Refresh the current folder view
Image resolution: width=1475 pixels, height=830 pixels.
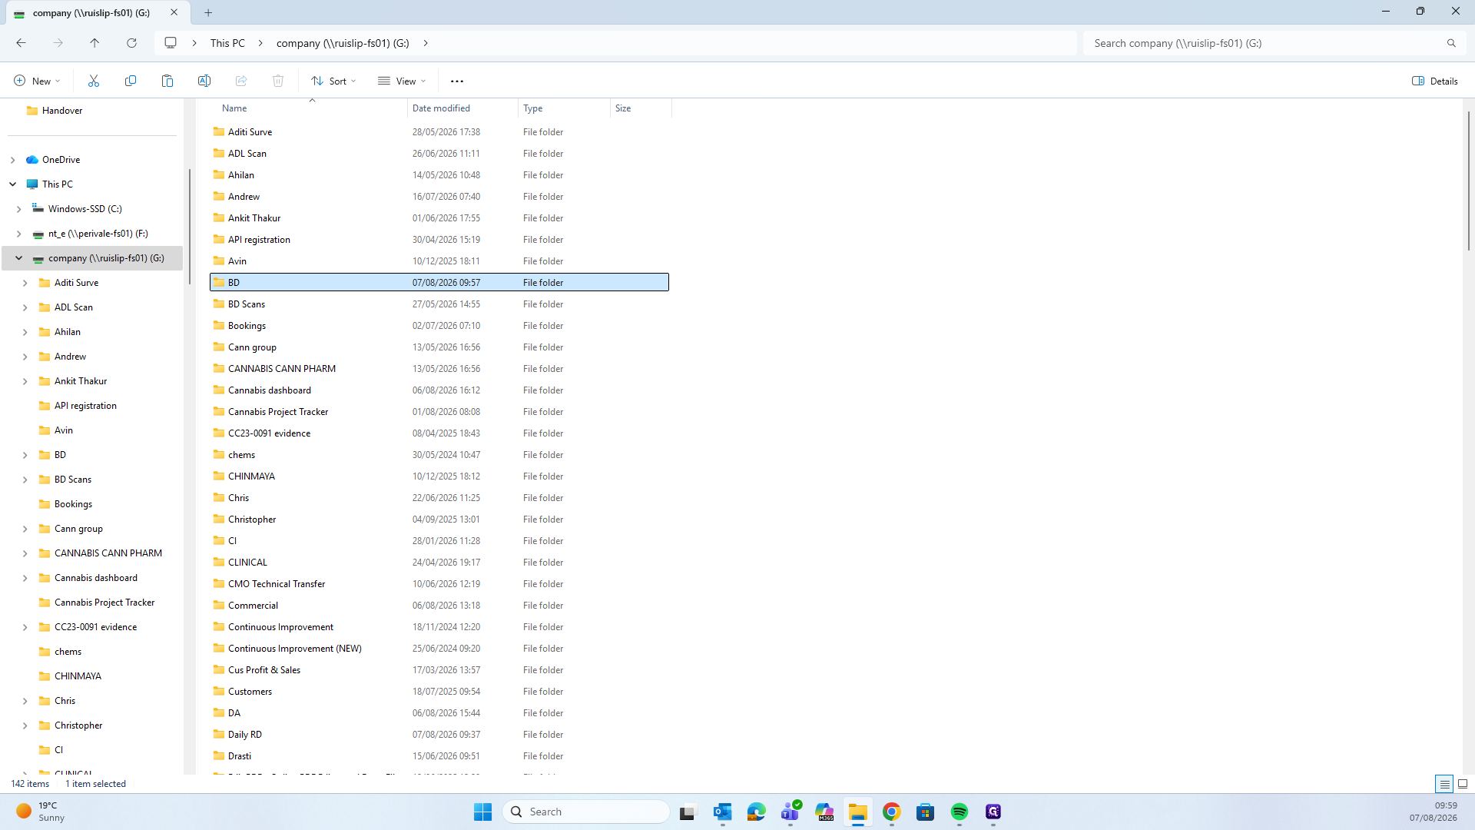click(131, 43)
